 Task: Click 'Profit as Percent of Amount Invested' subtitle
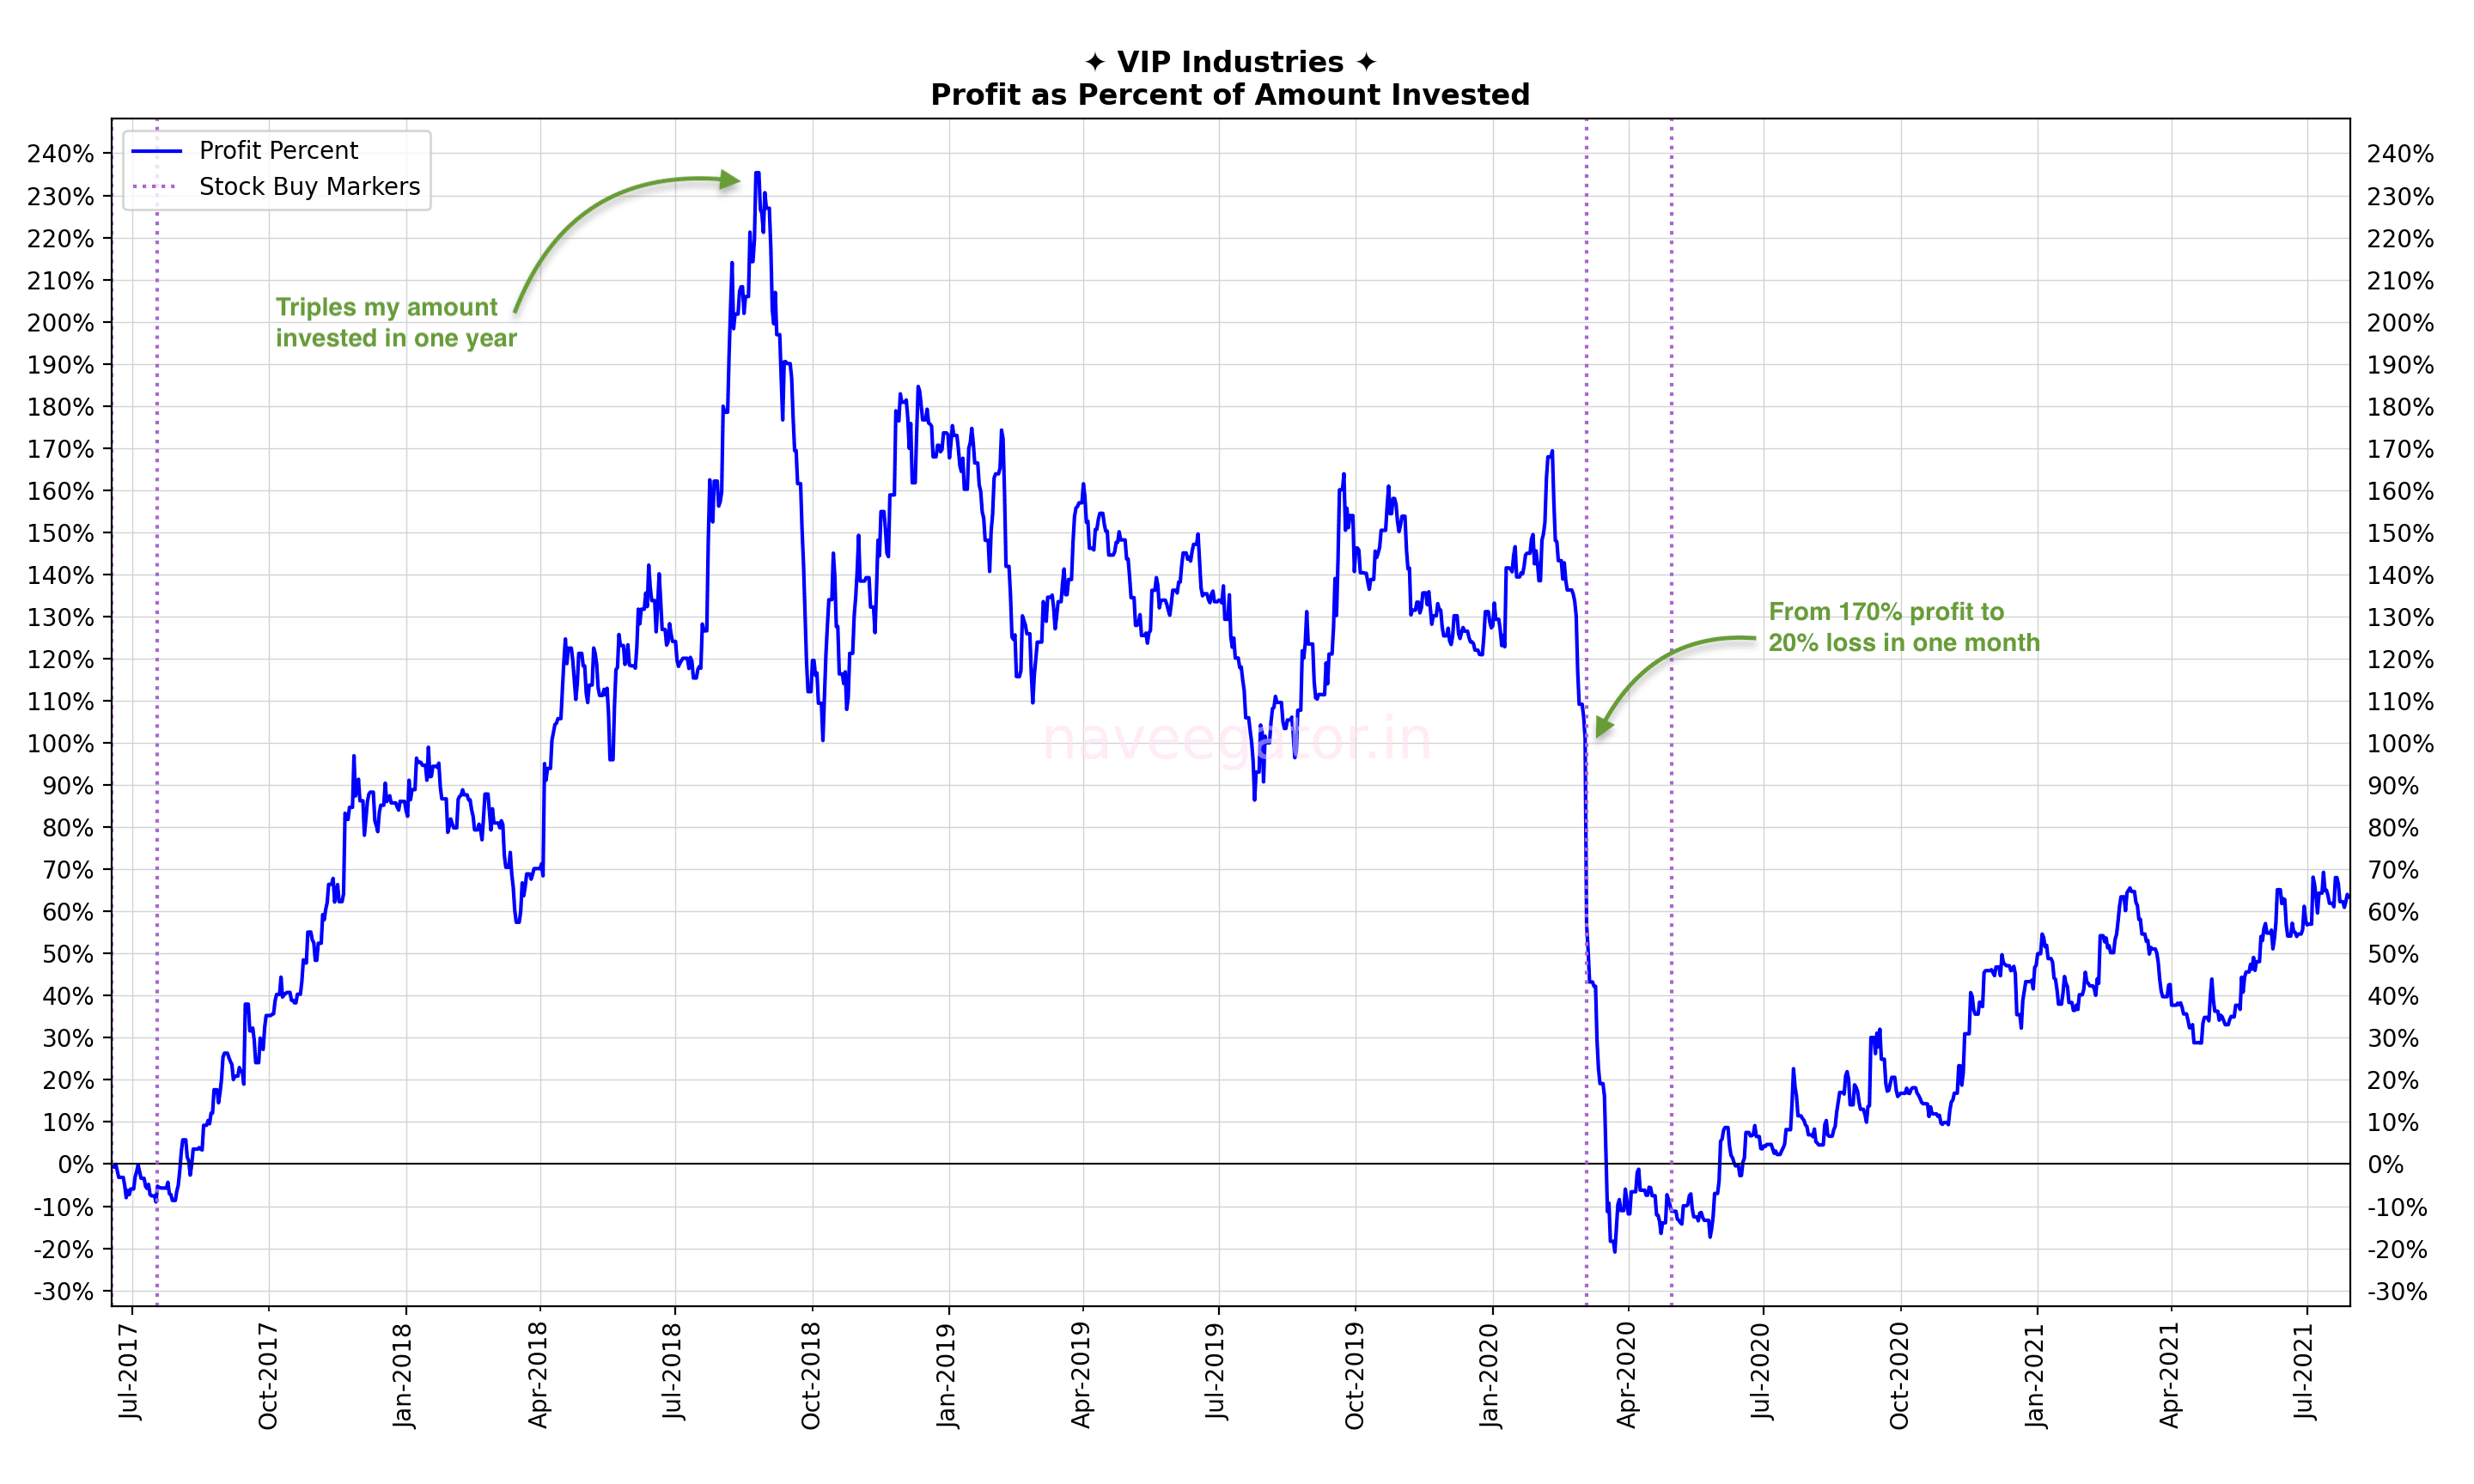(x=1229, y=95)
